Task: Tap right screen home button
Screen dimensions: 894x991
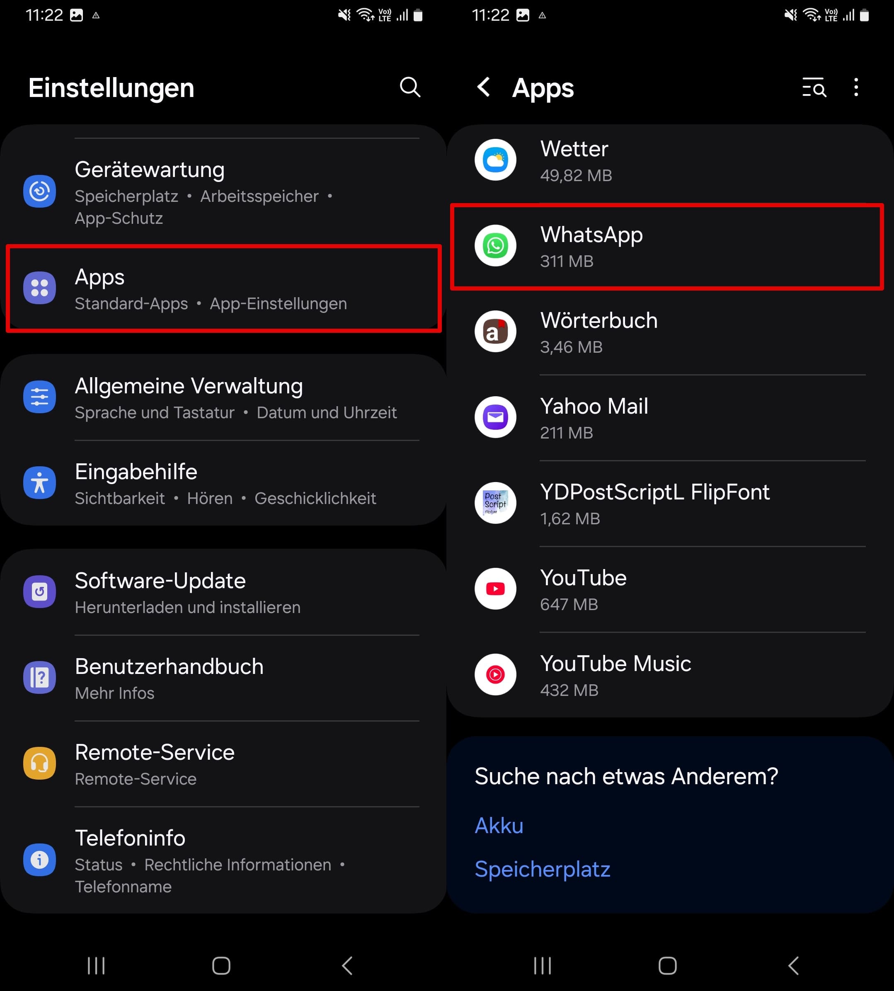Action: [668, 965]
